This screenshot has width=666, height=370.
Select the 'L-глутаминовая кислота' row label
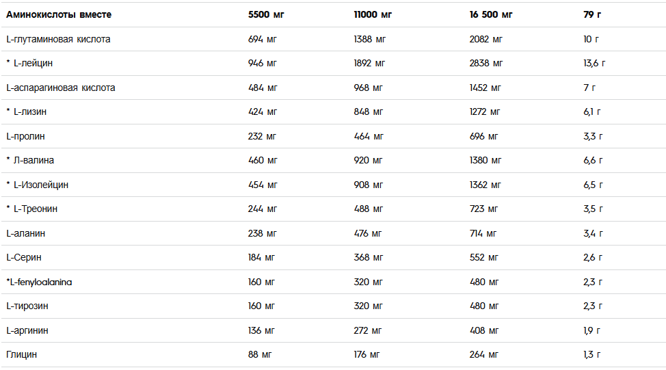(x=58, y=39)
